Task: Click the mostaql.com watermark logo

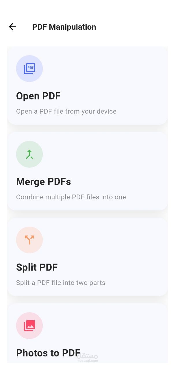Action: [x=88, y=358]
